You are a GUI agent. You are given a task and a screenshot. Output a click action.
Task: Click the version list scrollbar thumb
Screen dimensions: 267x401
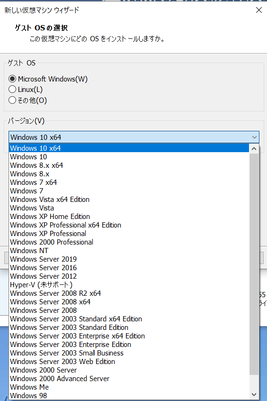pyautogui.click(x=254, y=264)
